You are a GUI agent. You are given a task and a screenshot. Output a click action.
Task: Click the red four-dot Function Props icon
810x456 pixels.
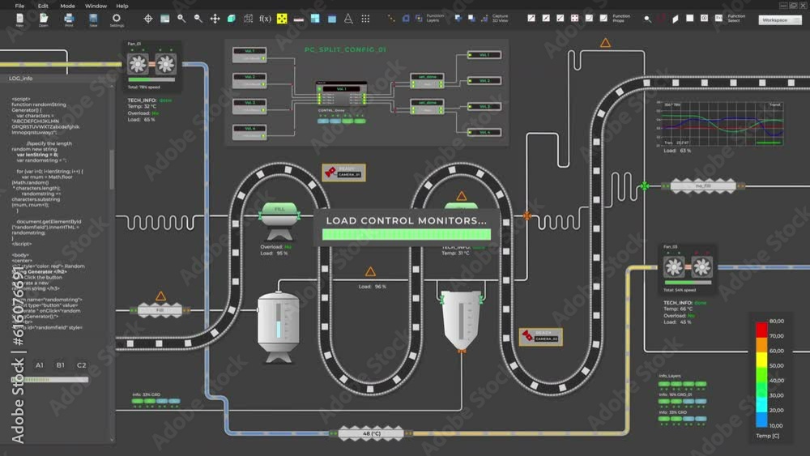click(x=574, y=18)
